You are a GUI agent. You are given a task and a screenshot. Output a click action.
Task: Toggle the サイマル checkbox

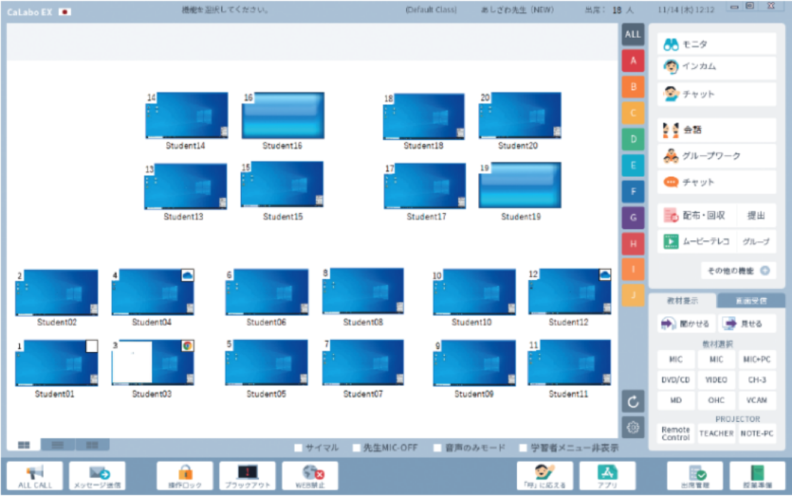pos(298,447)
